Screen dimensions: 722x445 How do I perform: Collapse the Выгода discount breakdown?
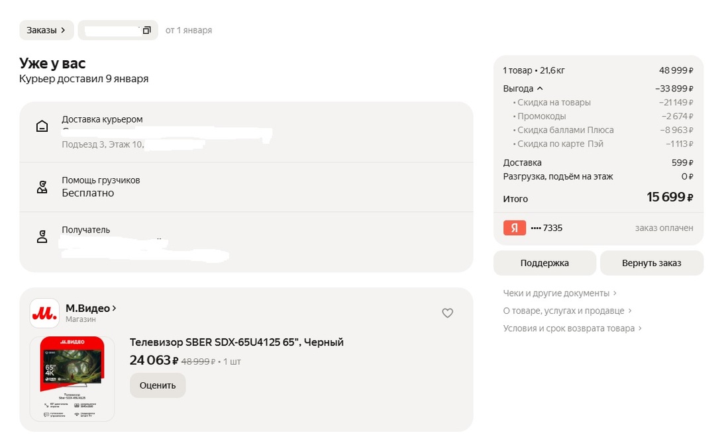pyautogui.click(x=523, y=89)
